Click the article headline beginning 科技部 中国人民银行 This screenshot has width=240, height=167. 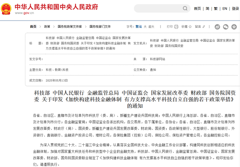point(135,99)
